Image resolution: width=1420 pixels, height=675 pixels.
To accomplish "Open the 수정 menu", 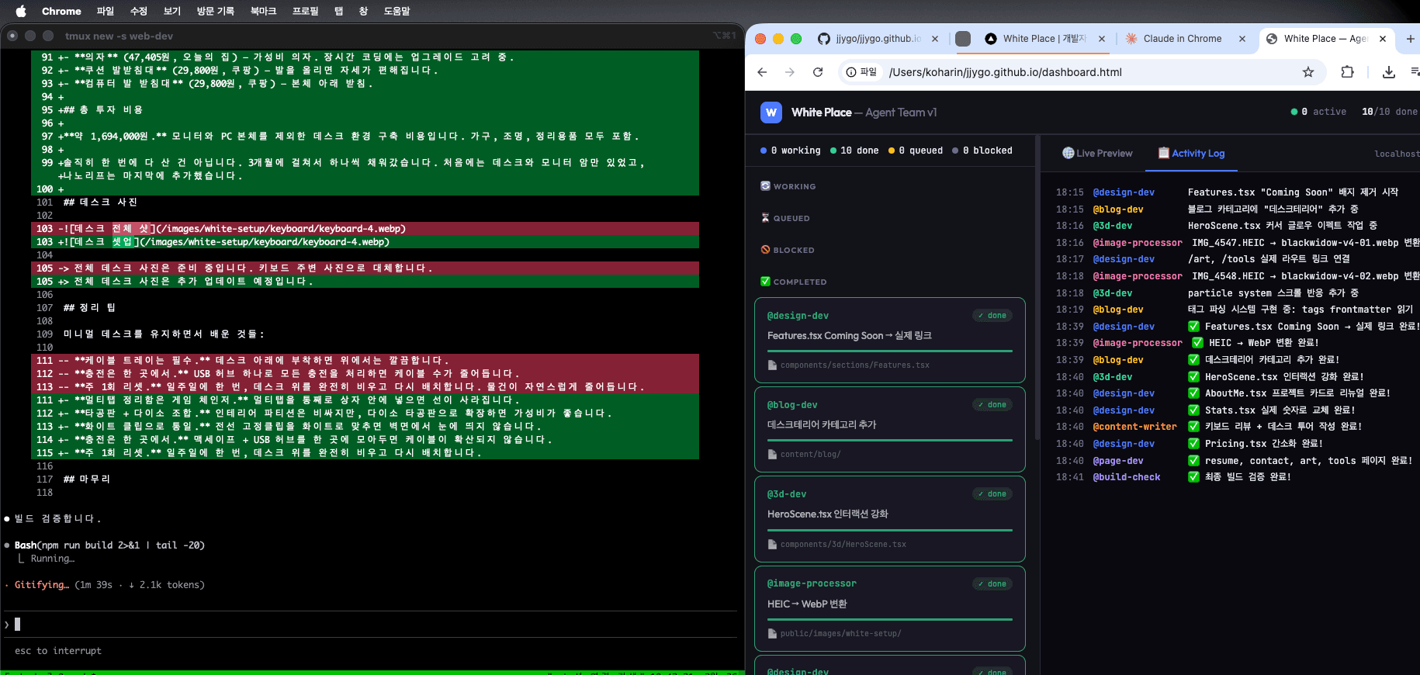I will click(139, 11).
